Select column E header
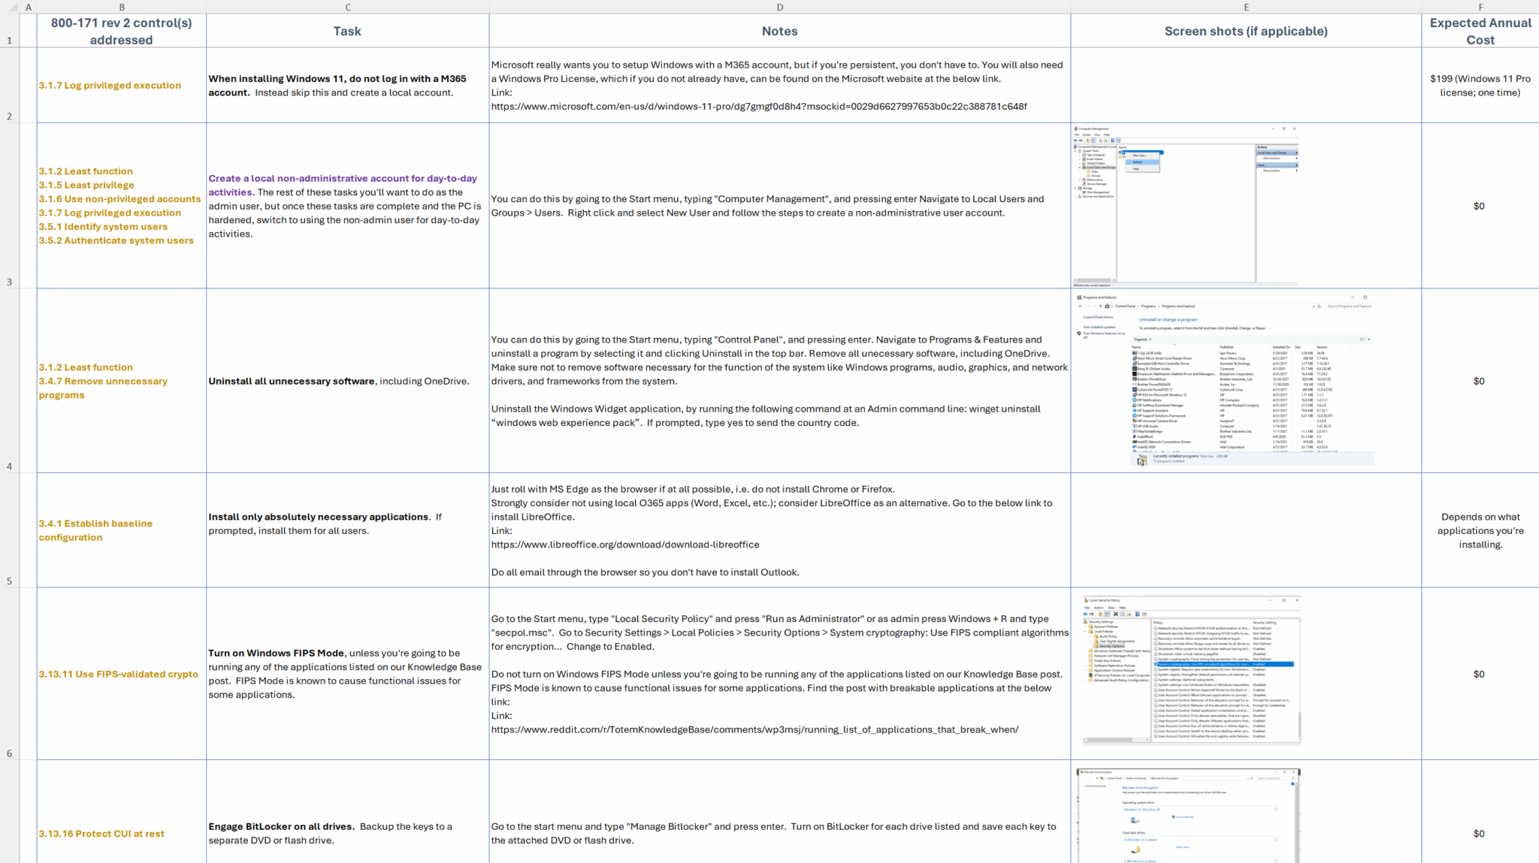This screenshot has width=1539, height=863. (1245, 7)
